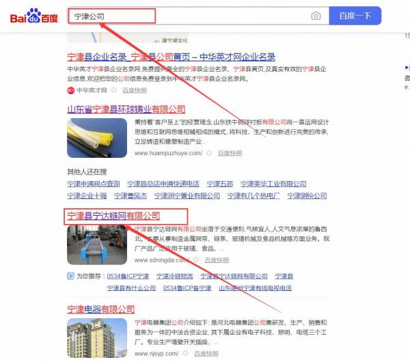The image size is (410, 362).
Task: Open 山东省宁津县环球铸业有限公司 result title
Action: [x=126, y=109]
